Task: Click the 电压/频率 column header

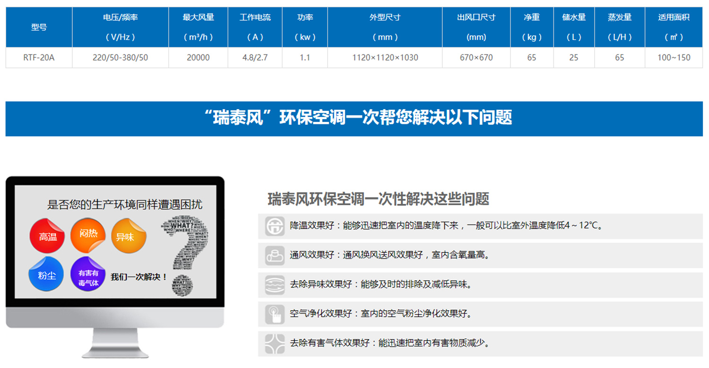Action: [x=121, y=27]
